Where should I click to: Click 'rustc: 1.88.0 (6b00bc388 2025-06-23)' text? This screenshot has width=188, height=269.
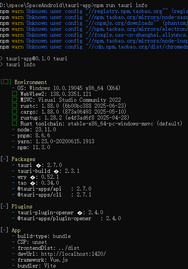tap(73, 106)
